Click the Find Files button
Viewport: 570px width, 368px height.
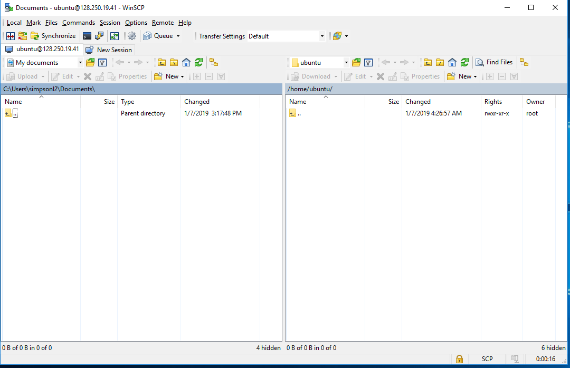point(494,62)
